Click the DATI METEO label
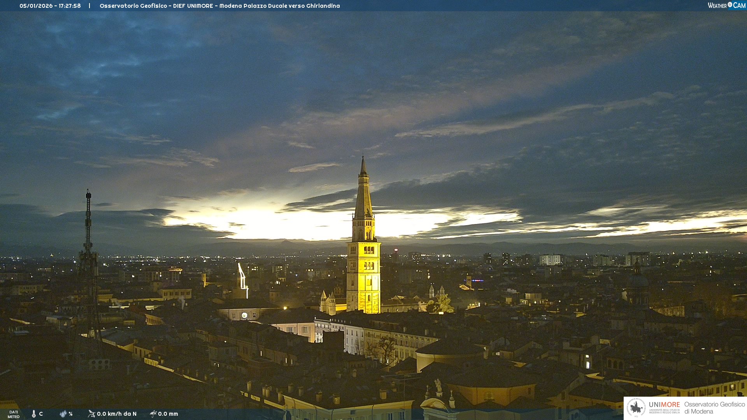 point(14,414)
